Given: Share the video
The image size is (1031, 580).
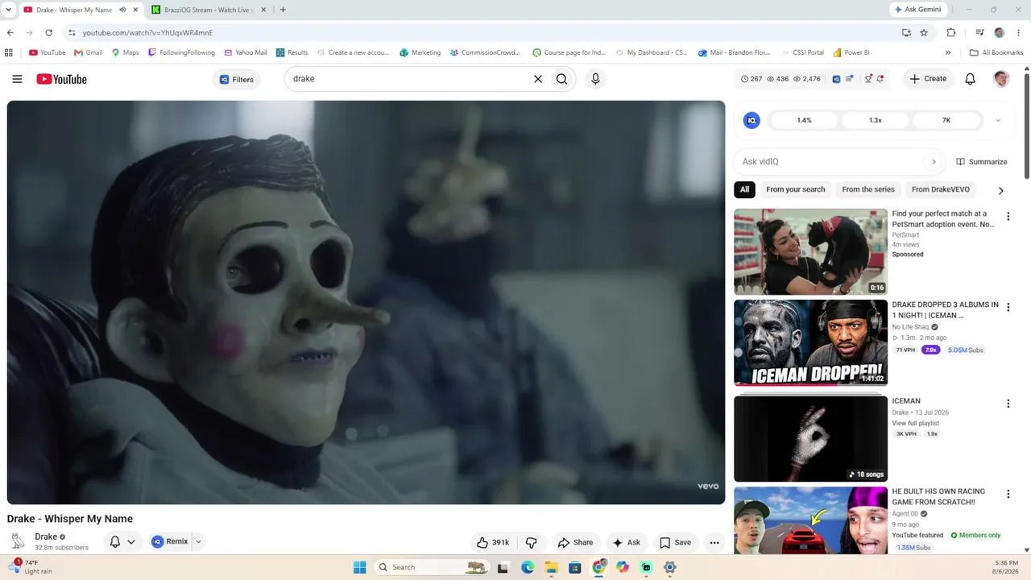Looking at the screenshot, I should (x=575, y=542).
